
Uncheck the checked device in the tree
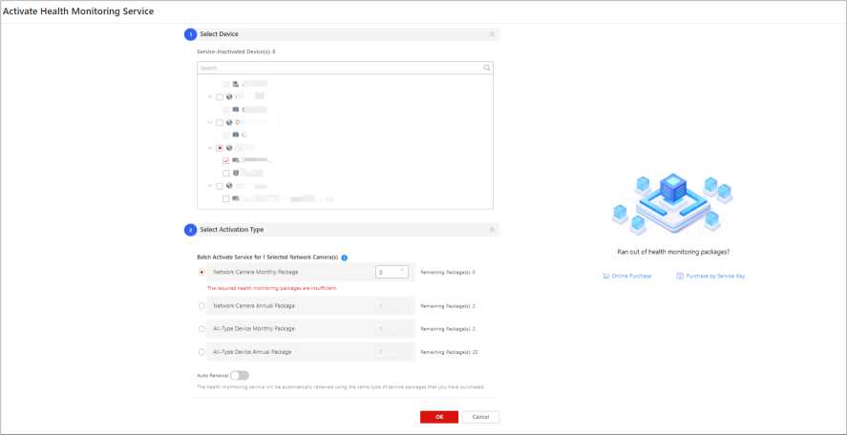(226, 161)
